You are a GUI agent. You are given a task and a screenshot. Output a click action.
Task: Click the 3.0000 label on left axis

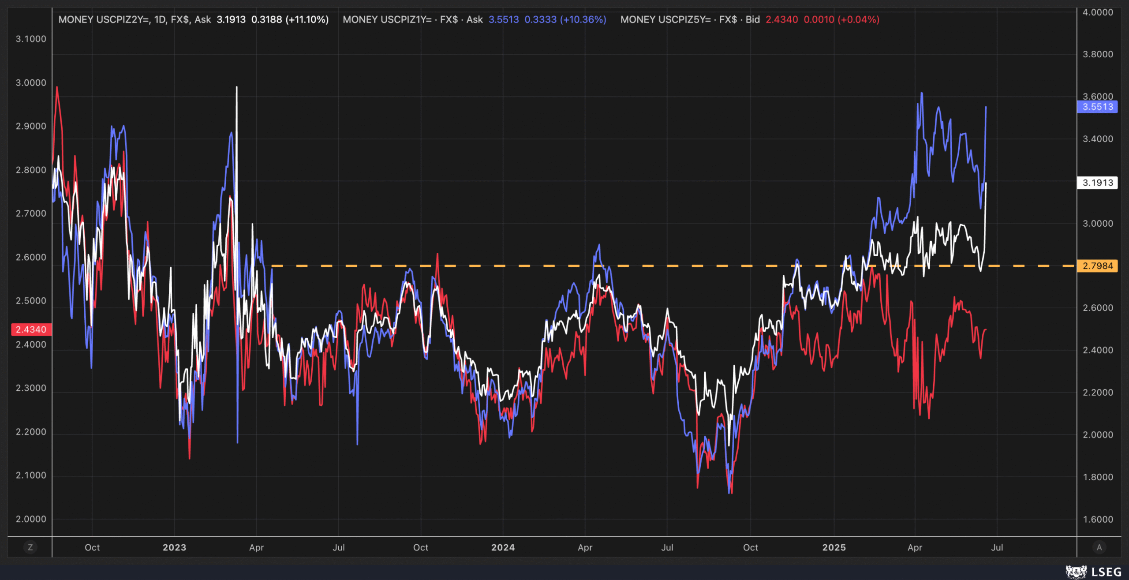31,83
